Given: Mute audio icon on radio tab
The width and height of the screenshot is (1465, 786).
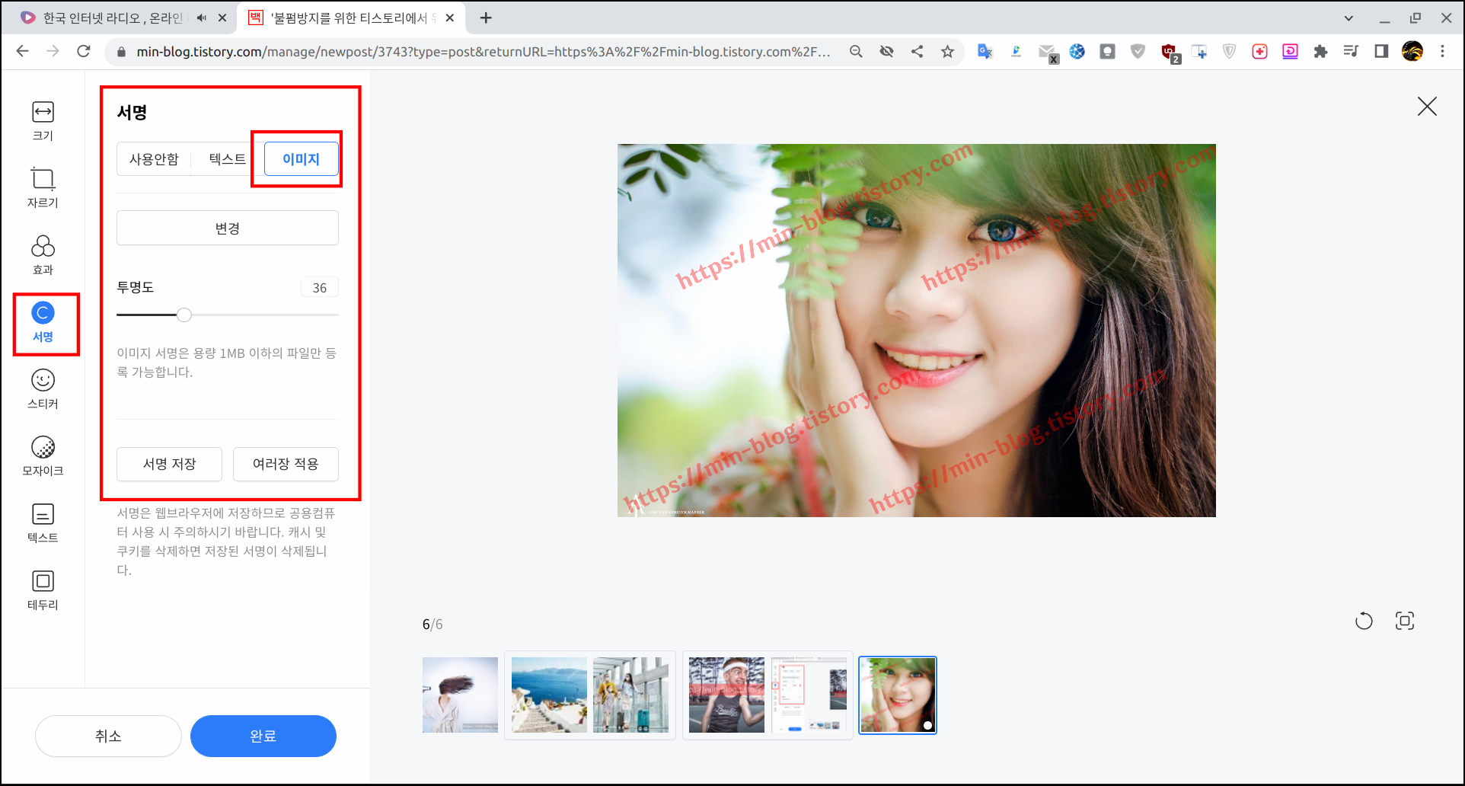Looking at the screenshot, I should 202,18.
